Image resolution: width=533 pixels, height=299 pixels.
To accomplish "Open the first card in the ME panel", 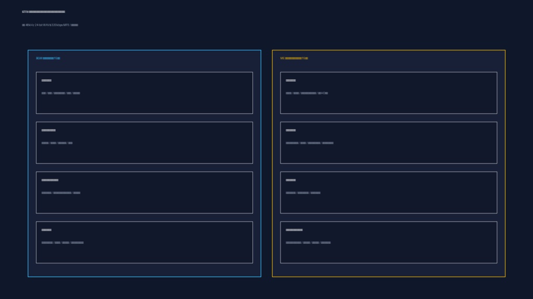I will (x=388, y=93).
